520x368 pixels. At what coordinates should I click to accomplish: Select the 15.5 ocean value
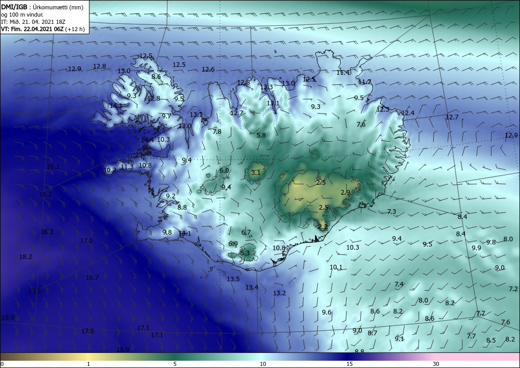34,291
